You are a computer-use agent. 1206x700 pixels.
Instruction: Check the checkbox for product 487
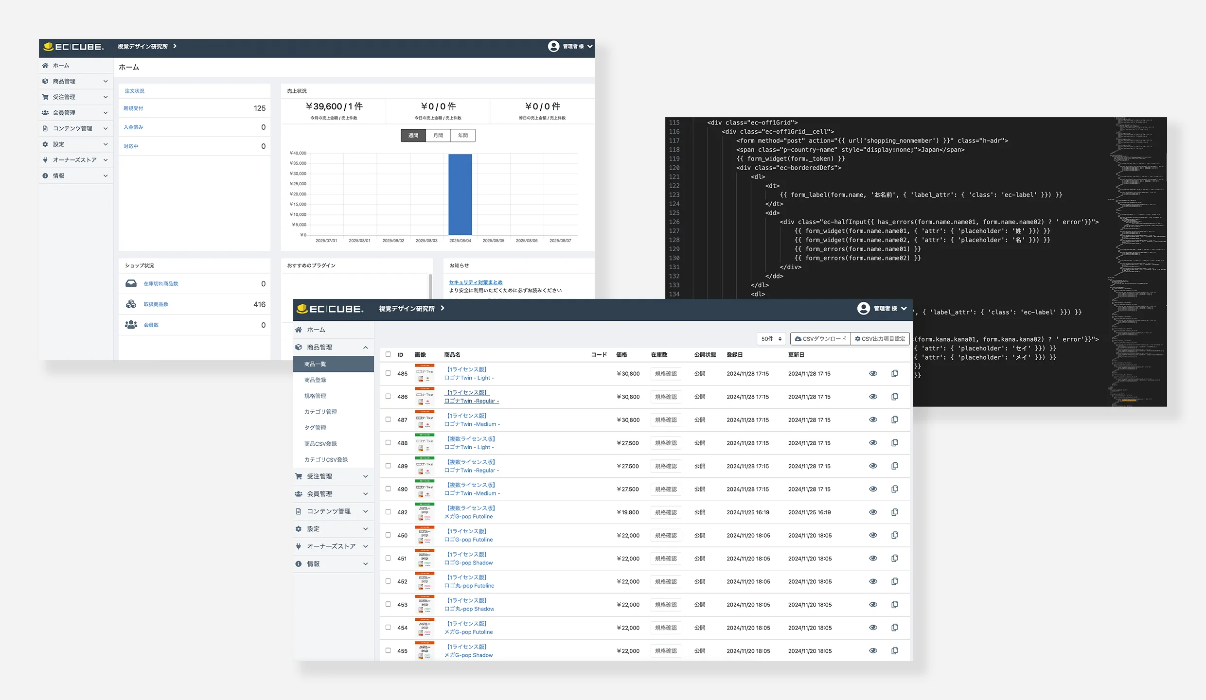pos(388,420)
